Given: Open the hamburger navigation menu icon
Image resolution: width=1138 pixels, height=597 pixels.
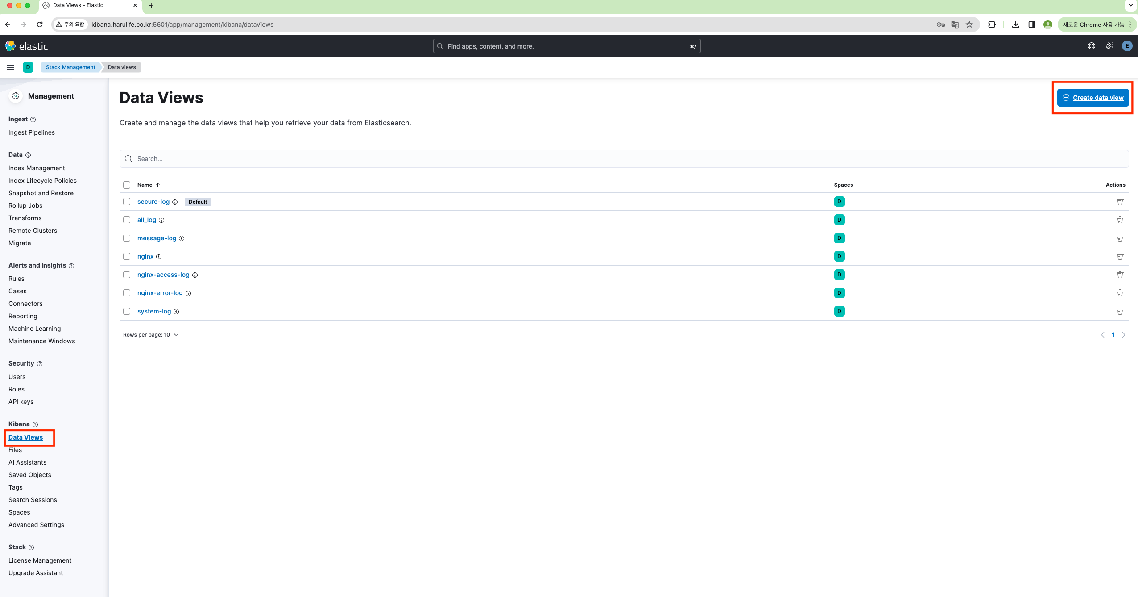Looking at the screenshot, I should pyautogui.click(x=10, y=67).
